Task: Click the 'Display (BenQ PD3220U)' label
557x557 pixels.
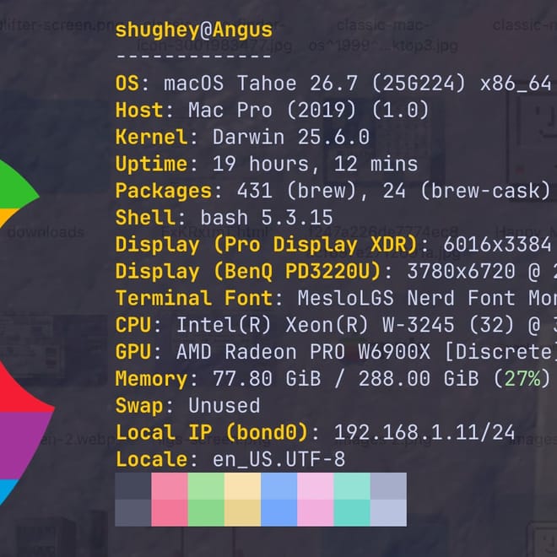Action: pyautogui.click(x=248, y=272)
